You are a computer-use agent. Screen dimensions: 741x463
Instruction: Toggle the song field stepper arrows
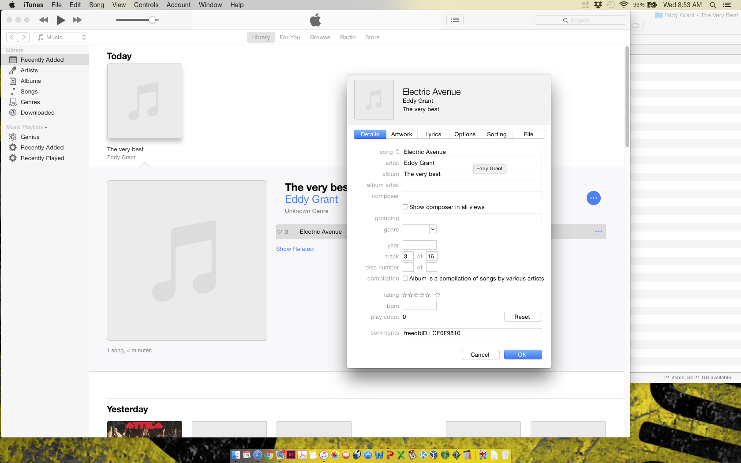pos(397,152)
